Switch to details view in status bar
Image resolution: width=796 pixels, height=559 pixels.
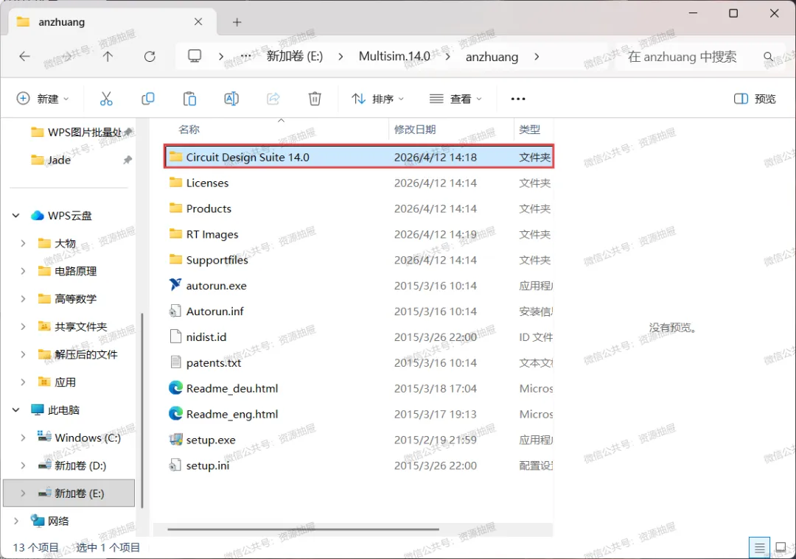pos(759,548)
